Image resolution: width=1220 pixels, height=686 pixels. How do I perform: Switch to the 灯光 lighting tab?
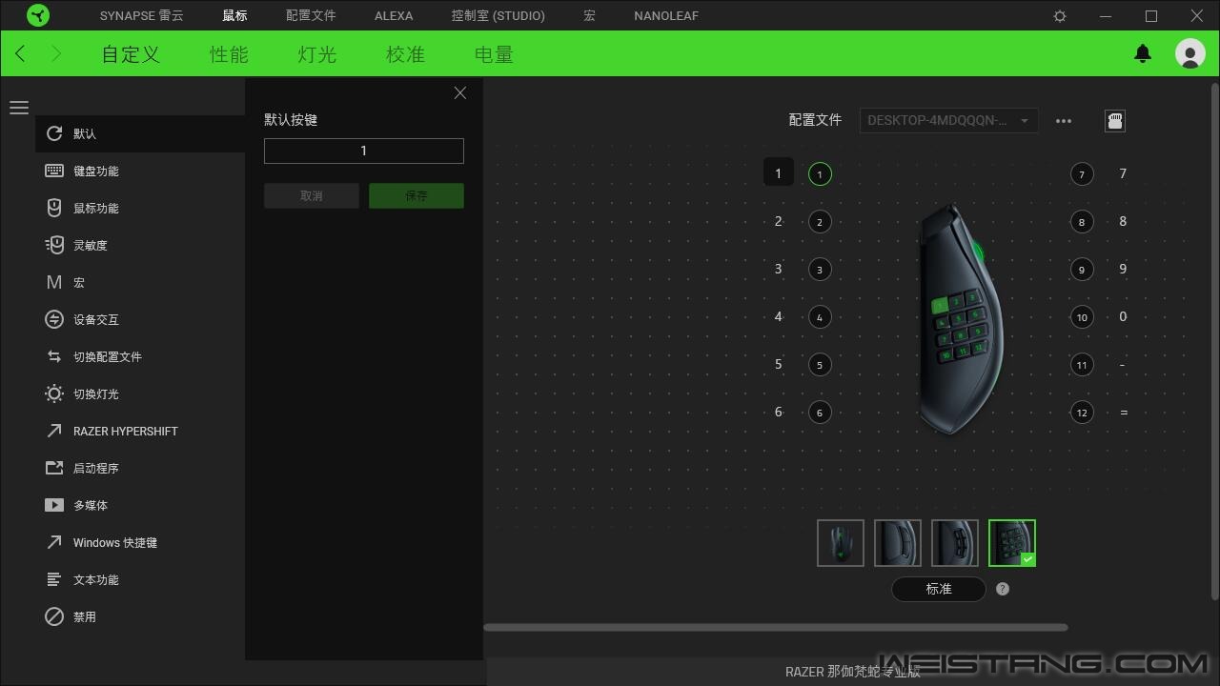(317, 54)
